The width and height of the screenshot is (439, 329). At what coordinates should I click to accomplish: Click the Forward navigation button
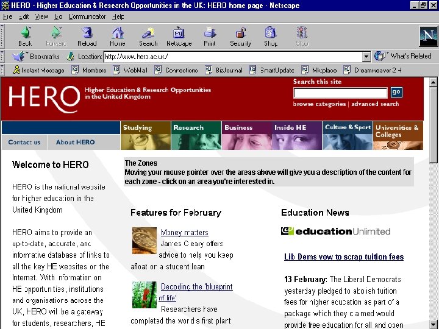(x=56, y=36)
